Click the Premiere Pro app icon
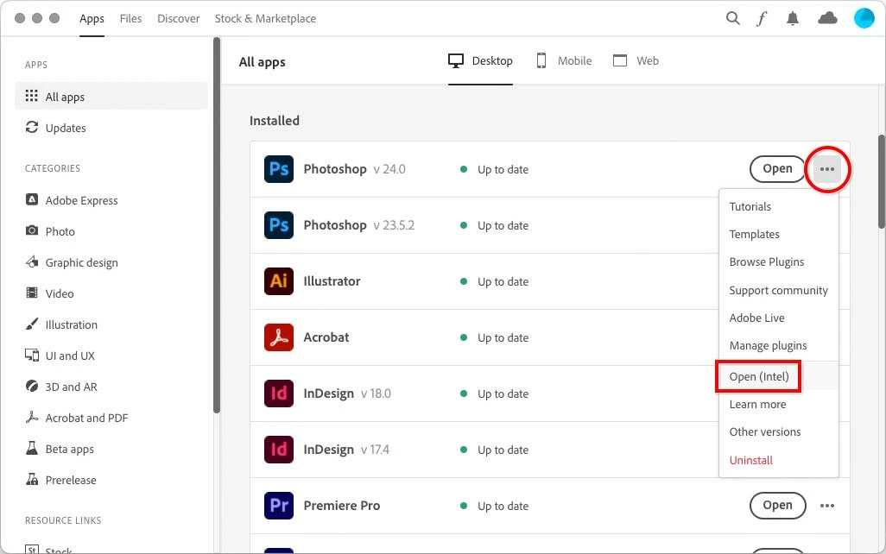This screenshot has height=554, width=886. pyautogui.click(x=279, y=506)
